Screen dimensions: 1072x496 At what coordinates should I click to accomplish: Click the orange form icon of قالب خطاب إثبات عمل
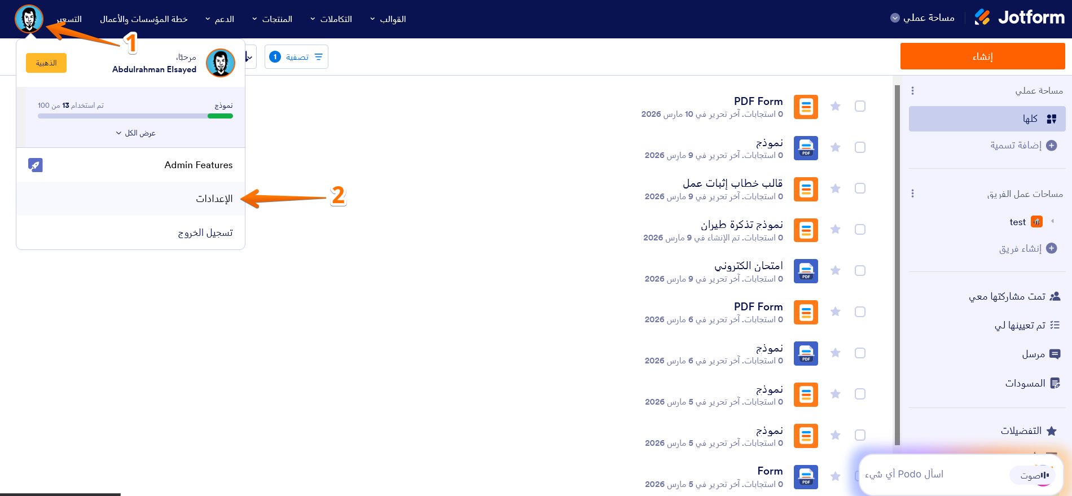[806, 189]
